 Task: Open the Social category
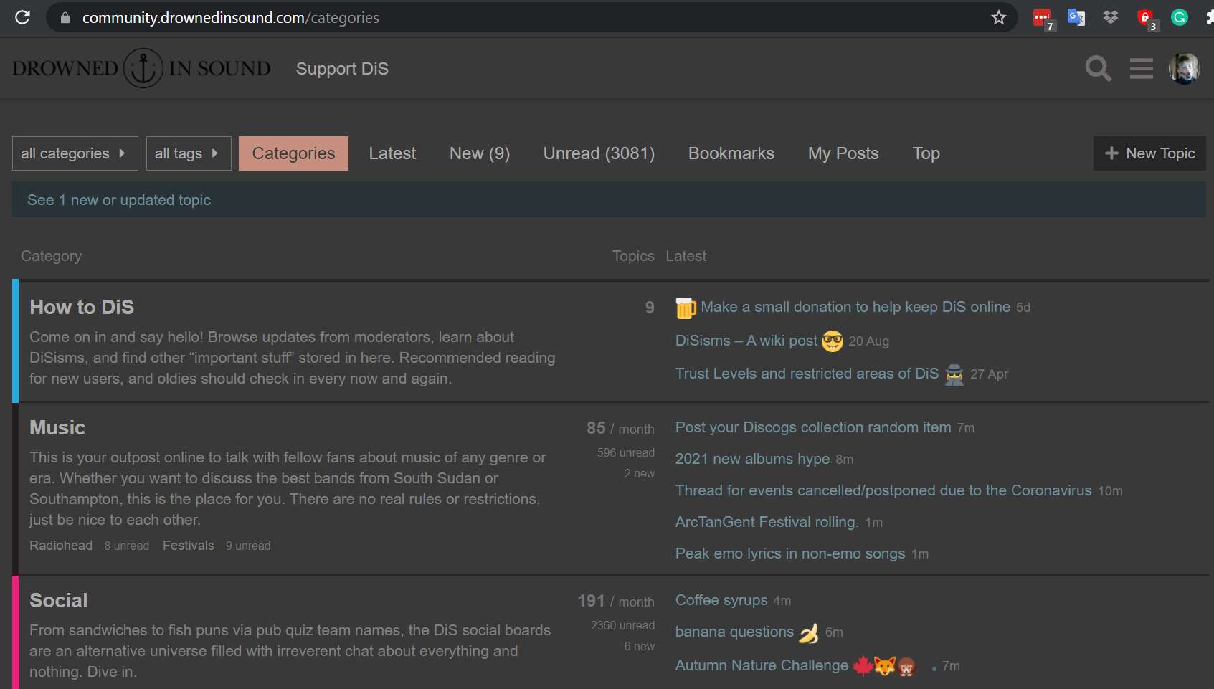pos(59,600)
